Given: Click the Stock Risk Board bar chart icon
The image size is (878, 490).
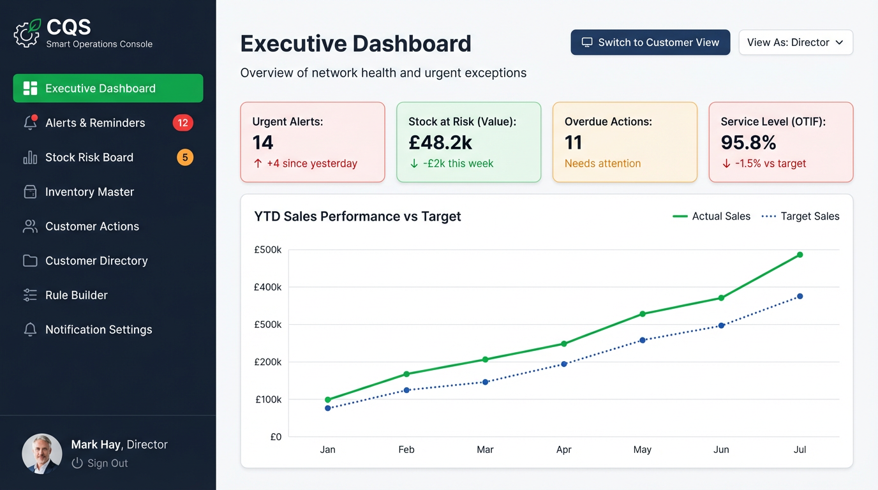Looking at the screenshot, I should (x=30, y=157).
